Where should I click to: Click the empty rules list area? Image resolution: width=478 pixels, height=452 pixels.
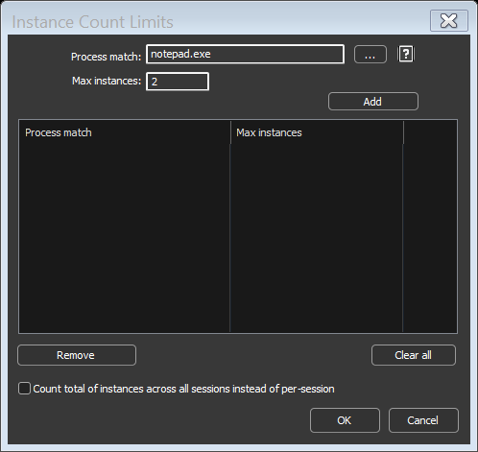[x=238, y=238]
